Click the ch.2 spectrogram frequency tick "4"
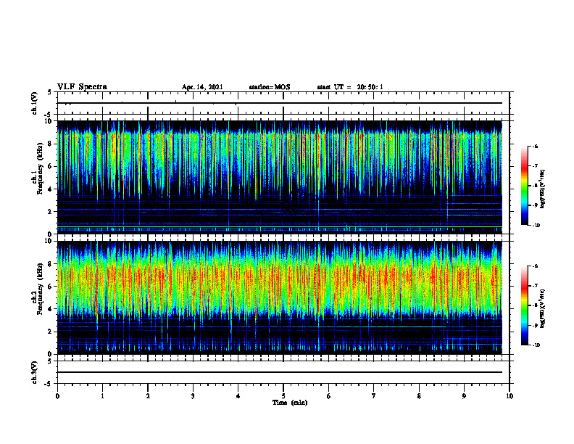Image resolution: width=574 pixels, height=444 pixels. 50,309
